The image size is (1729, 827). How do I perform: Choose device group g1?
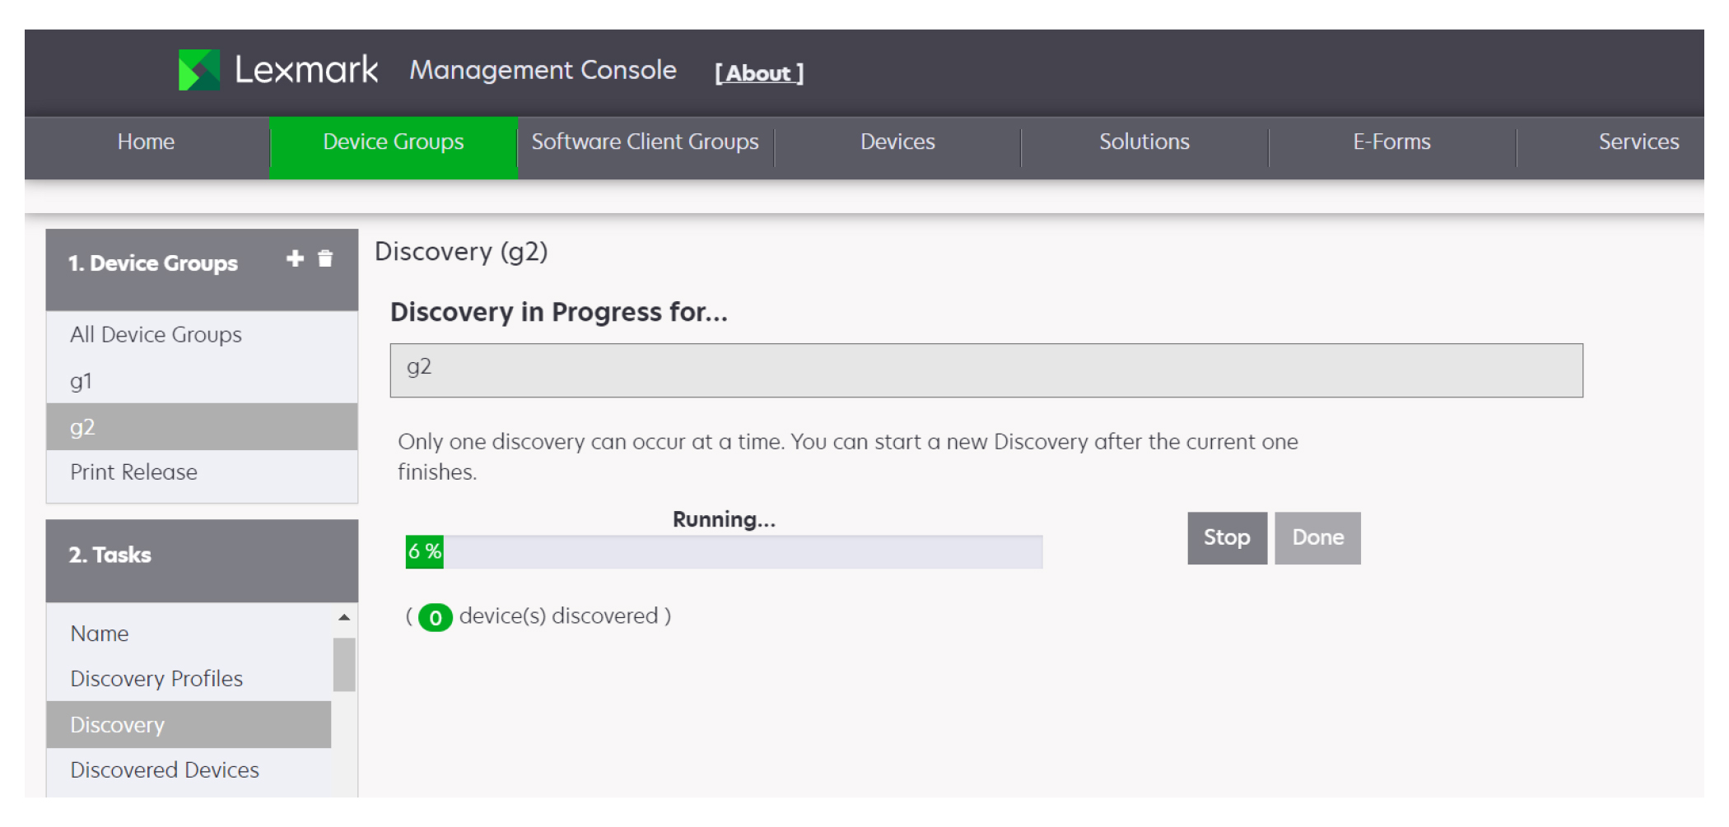(202, 381)
